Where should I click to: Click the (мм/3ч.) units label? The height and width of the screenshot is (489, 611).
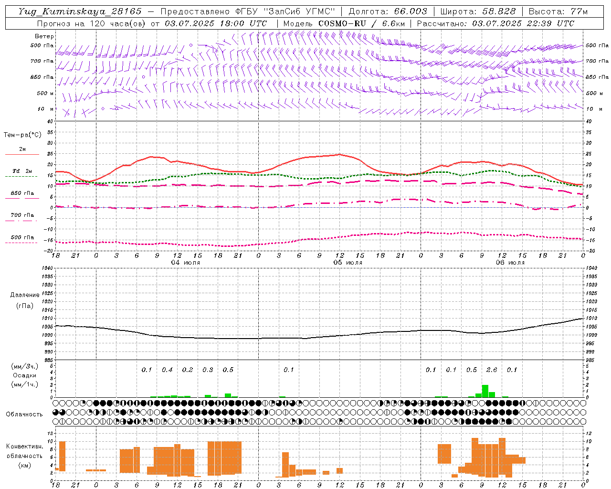pyautogui.click(x=24, y=366)
